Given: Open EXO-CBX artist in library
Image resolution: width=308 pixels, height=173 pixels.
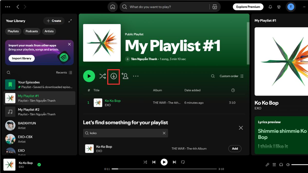Looking at the screenshot, I should (x=40, y=139).
